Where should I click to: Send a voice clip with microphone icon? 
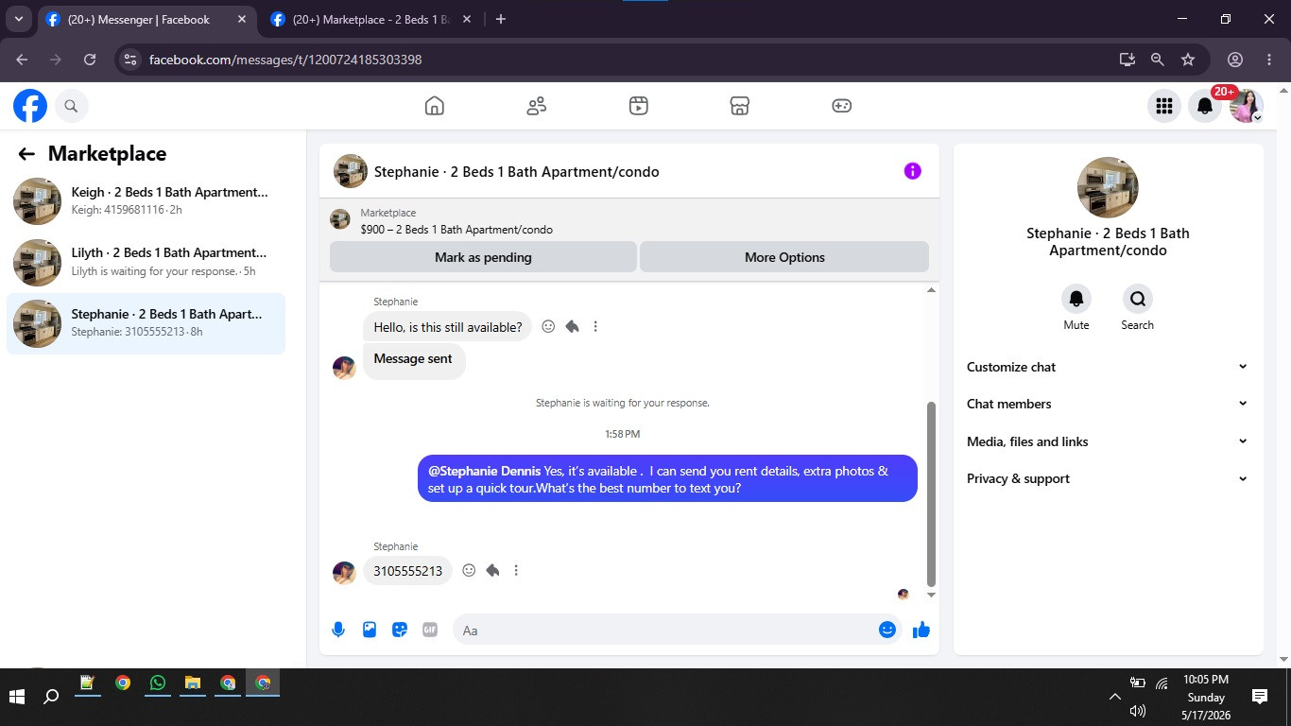tap(338, 630)
